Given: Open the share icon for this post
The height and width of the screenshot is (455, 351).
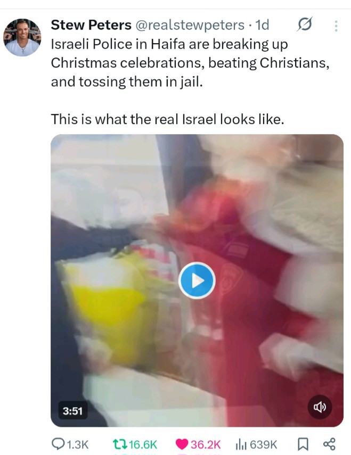Looking at the screenshot, I should [329, 444].
